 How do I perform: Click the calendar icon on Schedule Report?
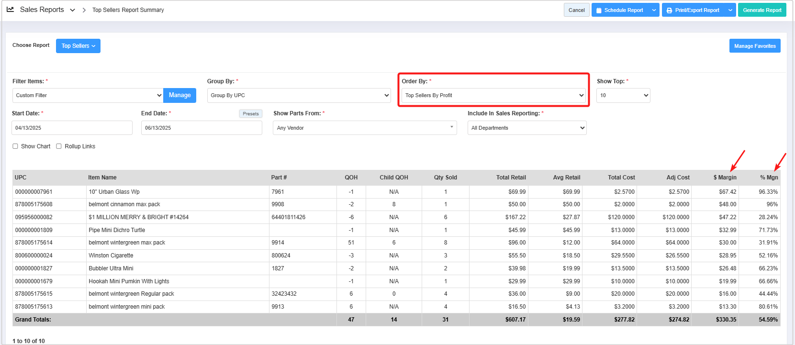pos(599,10)
